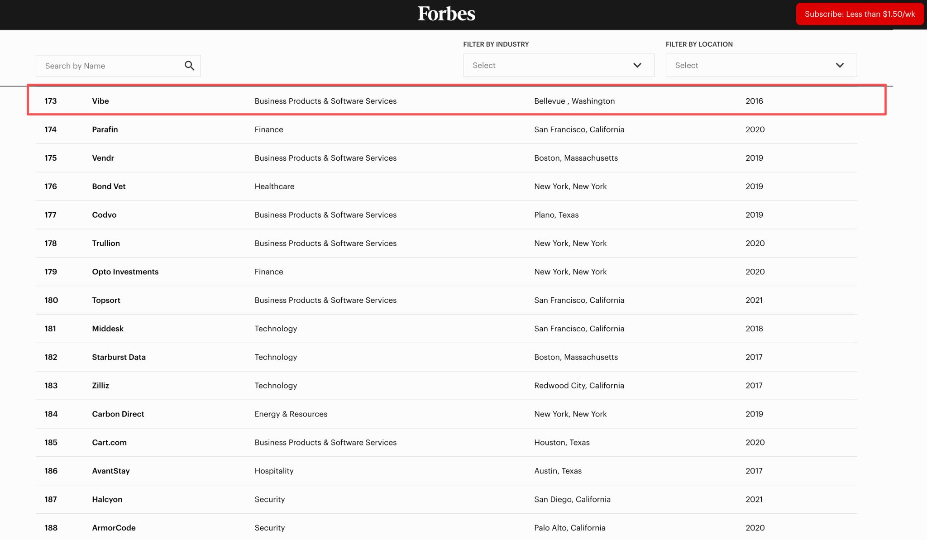Open the Codvo listing
This screenshot has height=540, width=927.
pos(104,215)
